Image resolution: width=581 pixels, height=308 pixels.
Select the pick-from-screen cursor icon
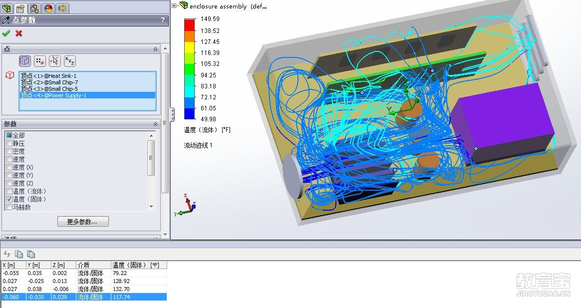pos(55,61)
